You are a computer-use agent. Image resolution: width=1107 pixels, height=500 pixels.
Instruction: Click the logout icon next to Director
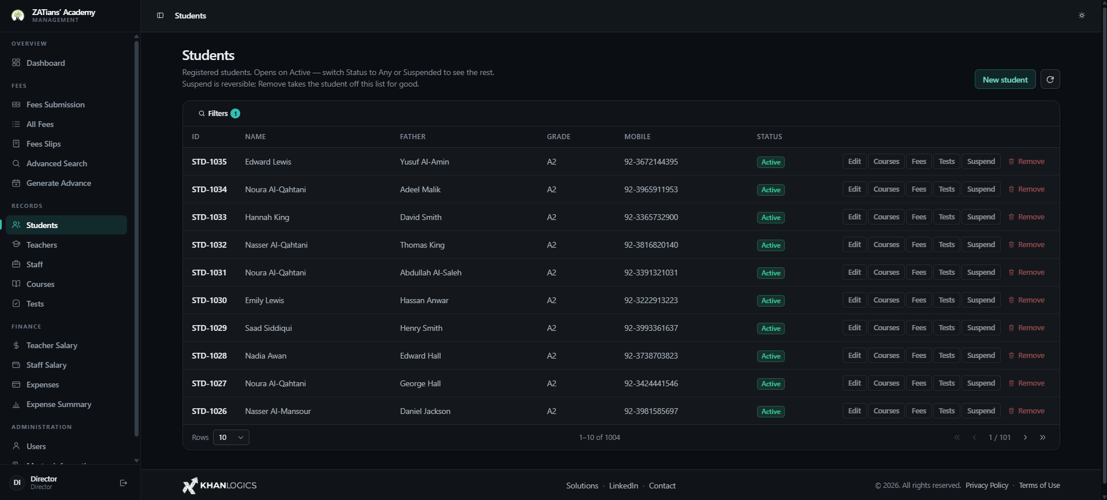pos(123,483)
